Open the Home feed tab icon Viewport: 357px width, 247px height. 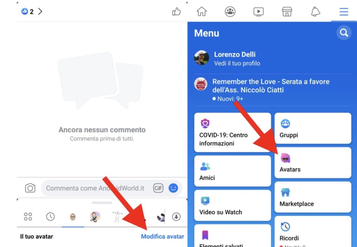(x=202, y=11)
